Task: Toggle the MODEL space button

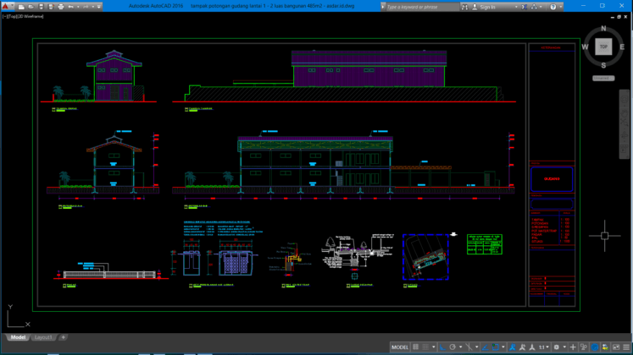Action: pyautogui.click(x=399, y=347)
